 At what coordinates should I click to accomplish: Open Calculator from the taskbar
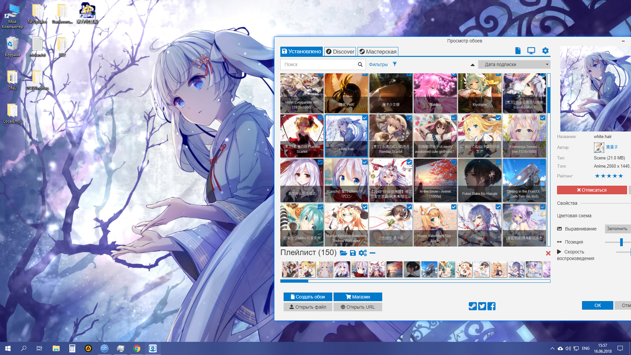point(72,348)
